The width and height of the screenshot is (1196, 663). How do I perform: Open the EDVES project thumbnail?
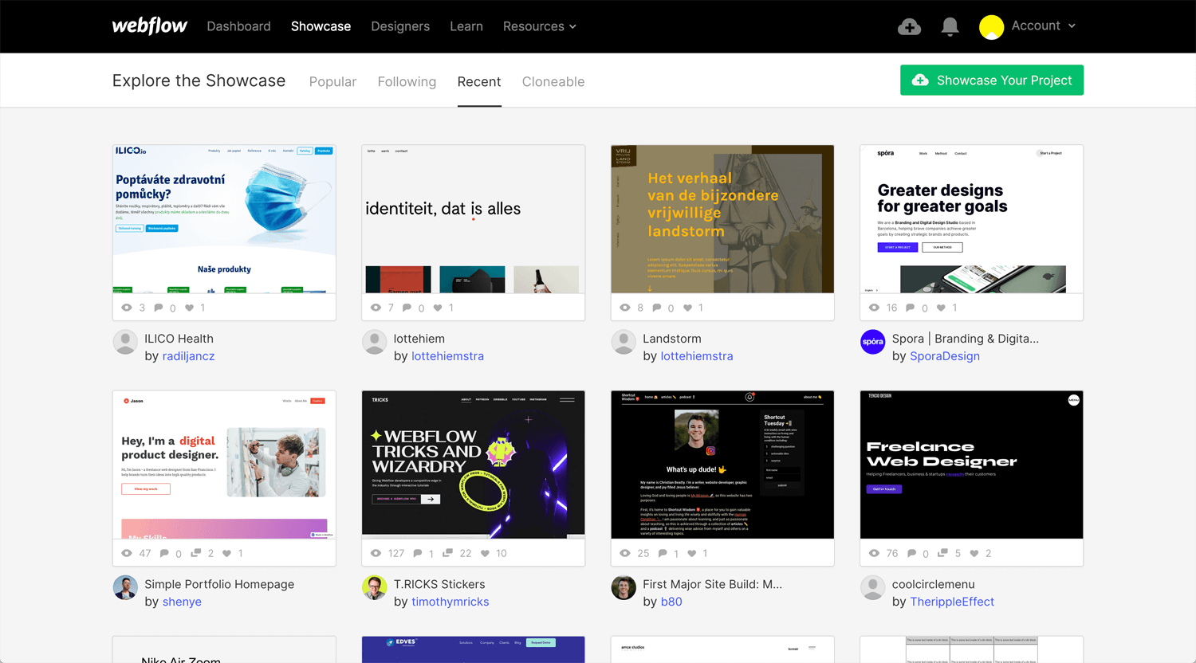coord(474,649)
